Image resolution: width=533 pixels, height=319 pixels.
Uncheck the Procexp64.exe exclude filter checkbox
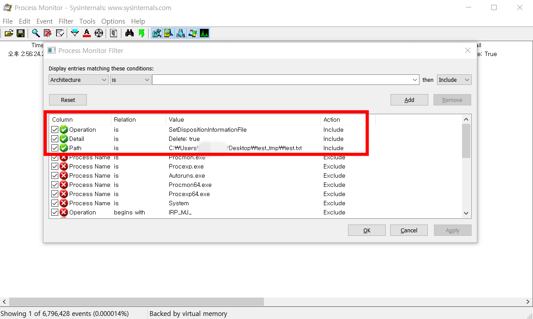click(x=55, y=194)
